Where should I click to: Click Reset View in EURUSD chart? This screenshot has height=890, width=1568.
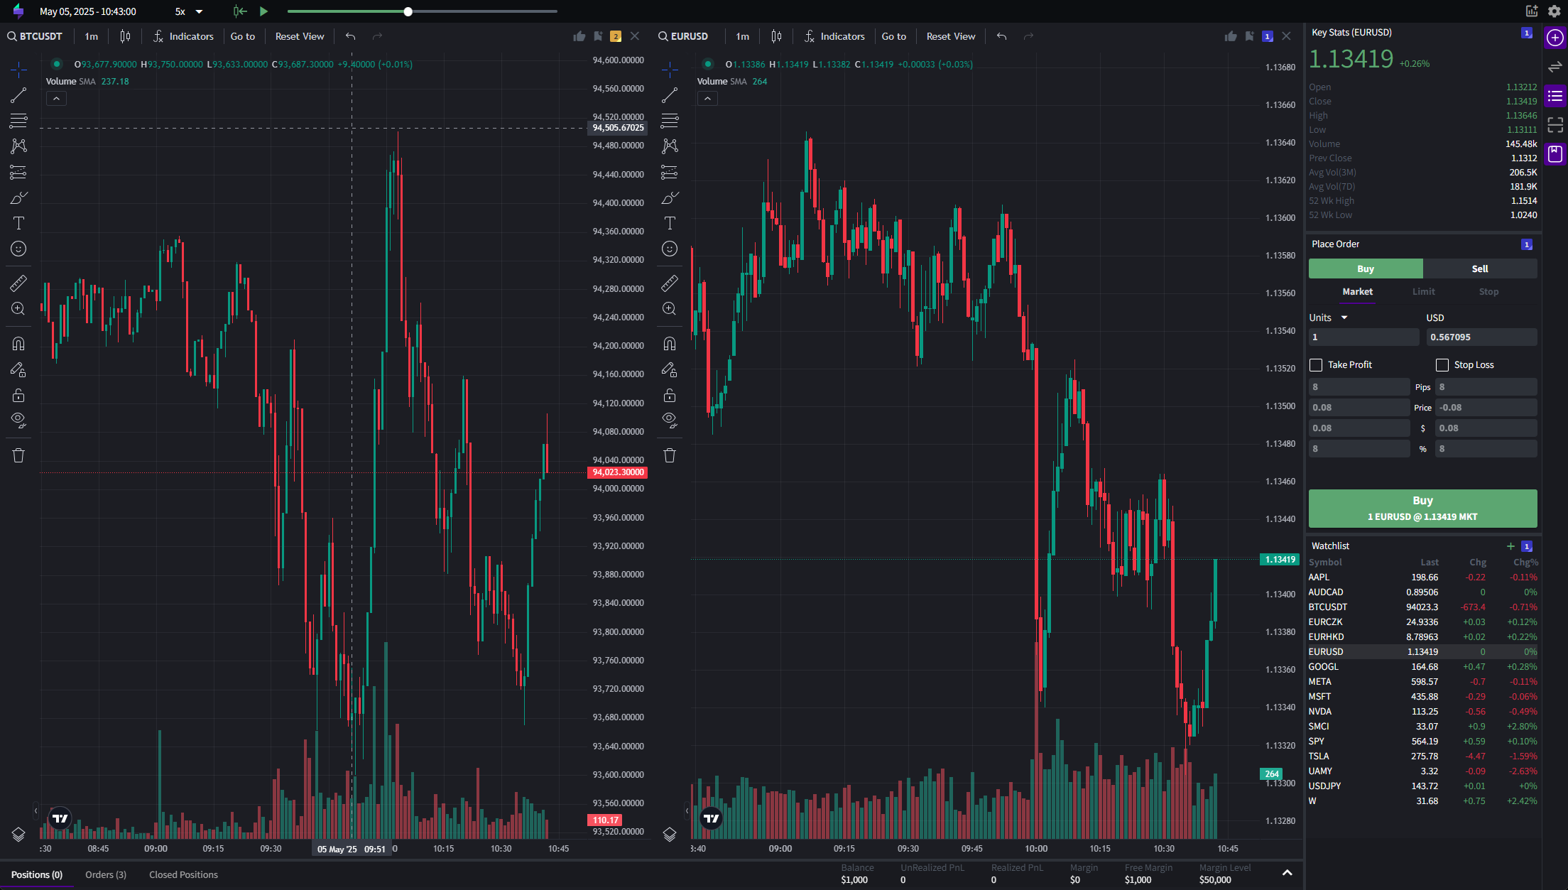951,36
